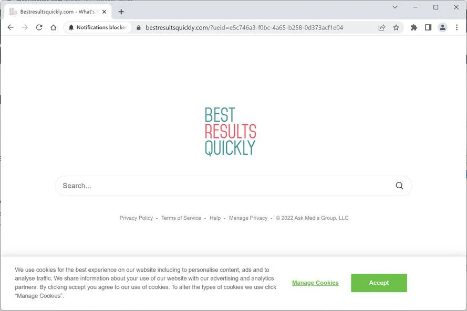Maximize the browser window
The height and width of the screenshot is (311, 467).
point(435,7)
